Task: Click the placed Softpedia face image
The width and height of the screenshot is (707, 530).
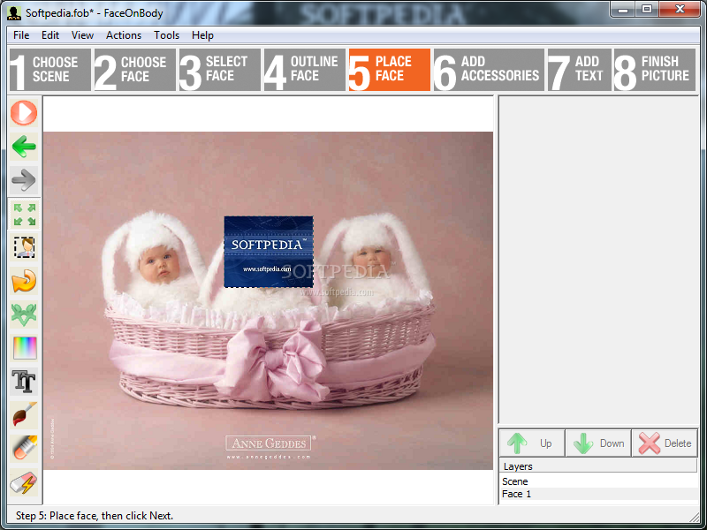Action: [269, 252]
